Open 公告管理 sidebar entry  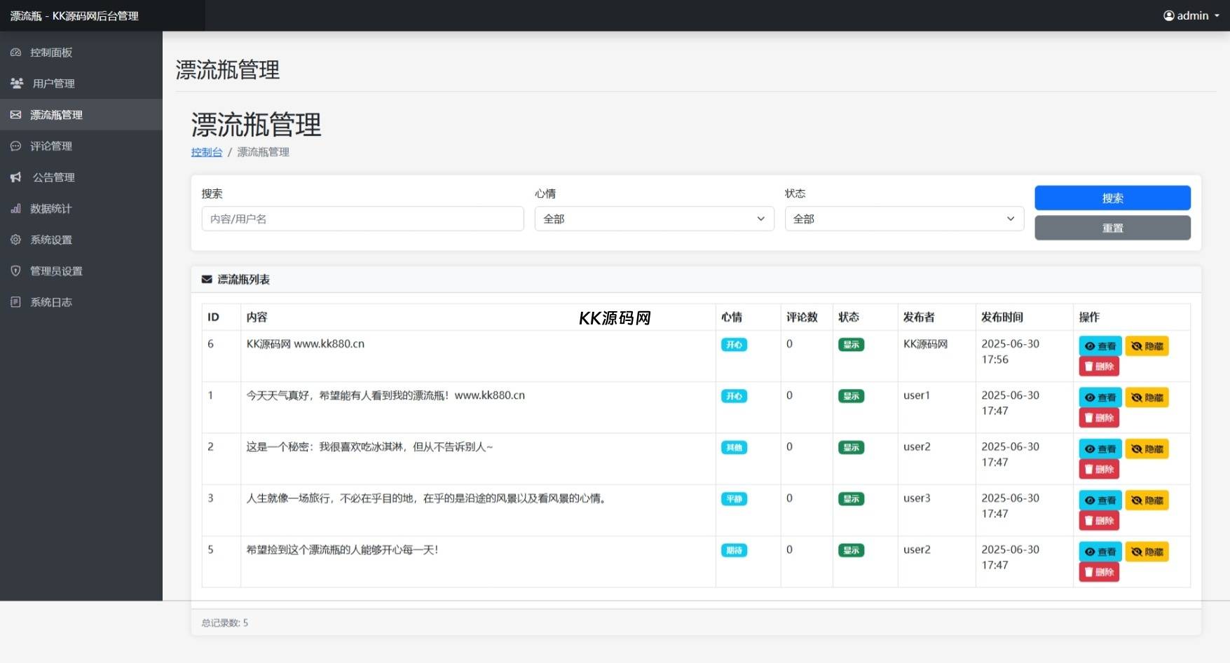(x=81, y=177)
